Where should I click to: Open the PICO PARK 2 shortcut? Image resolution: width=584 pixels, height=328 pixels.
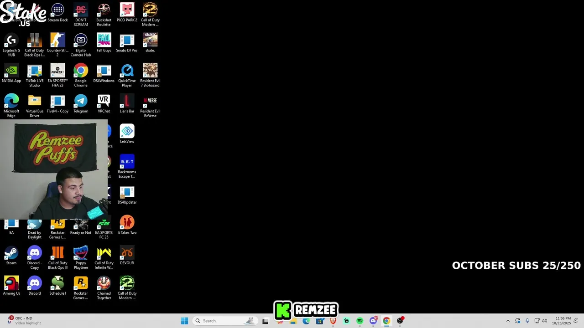[127, 13]
